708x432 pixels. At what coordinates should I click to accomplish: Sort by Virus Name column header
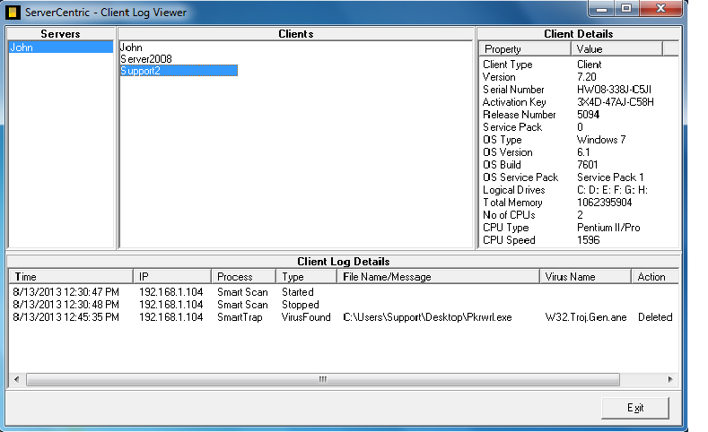tap(585, 277)
